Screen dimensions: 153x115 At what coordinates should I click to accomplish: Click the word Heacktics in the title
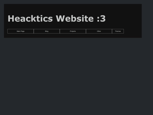(30, 18)
